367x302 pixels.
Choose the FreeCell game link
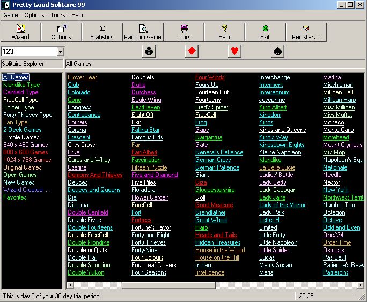click(x=205, y=115)
